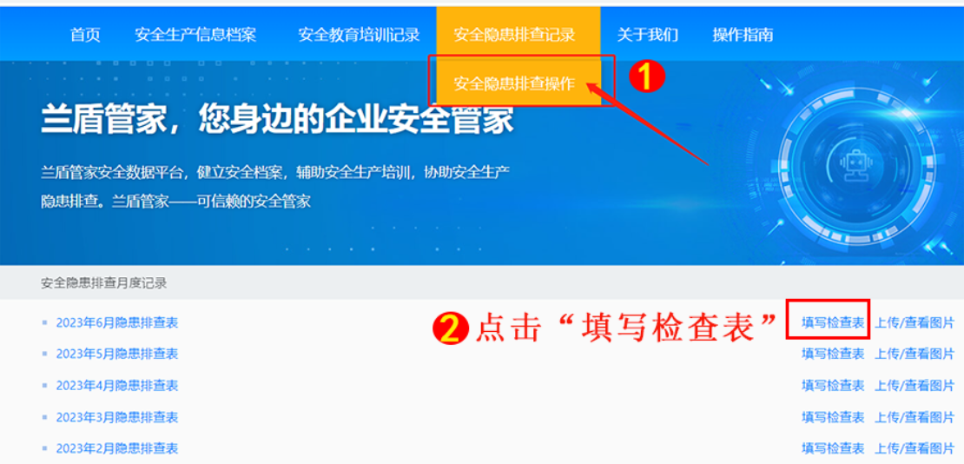The width and height of the screenshot is (964, 464).
Task: Open 2023年2月隐患排查表 link
Action: point(117,448)
